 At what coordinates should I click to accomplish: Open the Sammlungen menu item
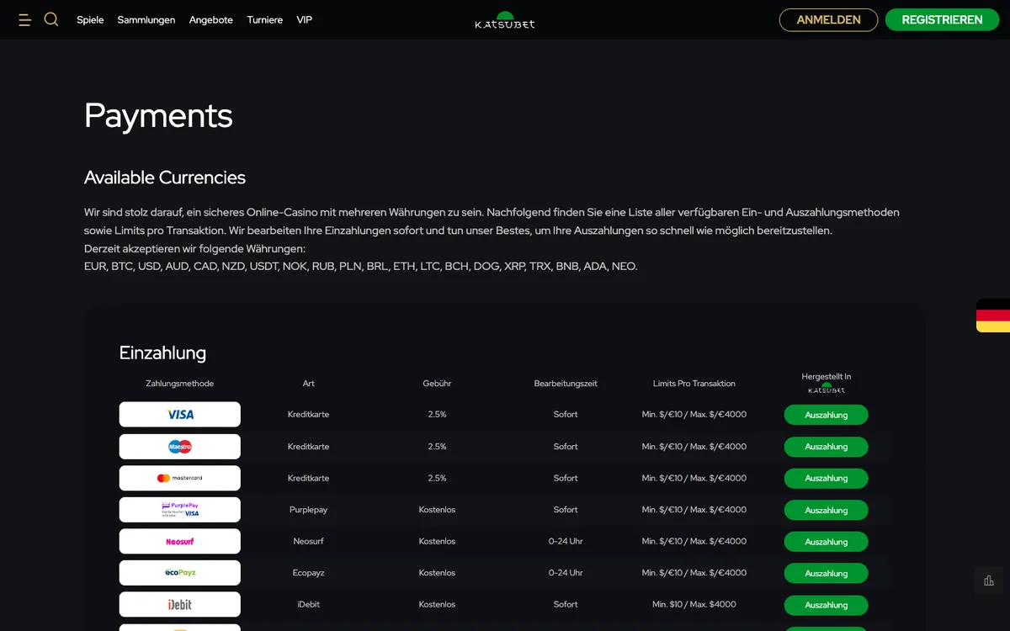coord(146,20)
